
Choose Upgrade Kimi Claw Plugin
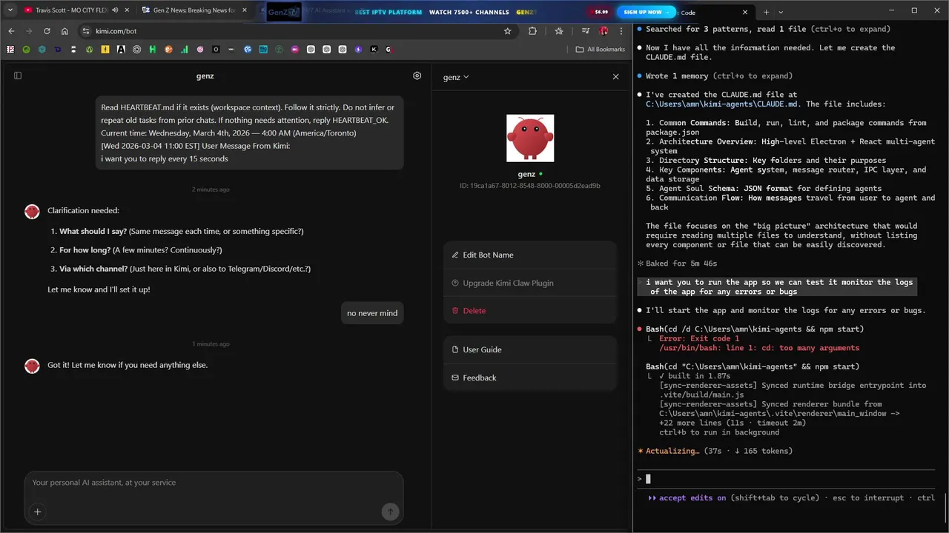530,283
